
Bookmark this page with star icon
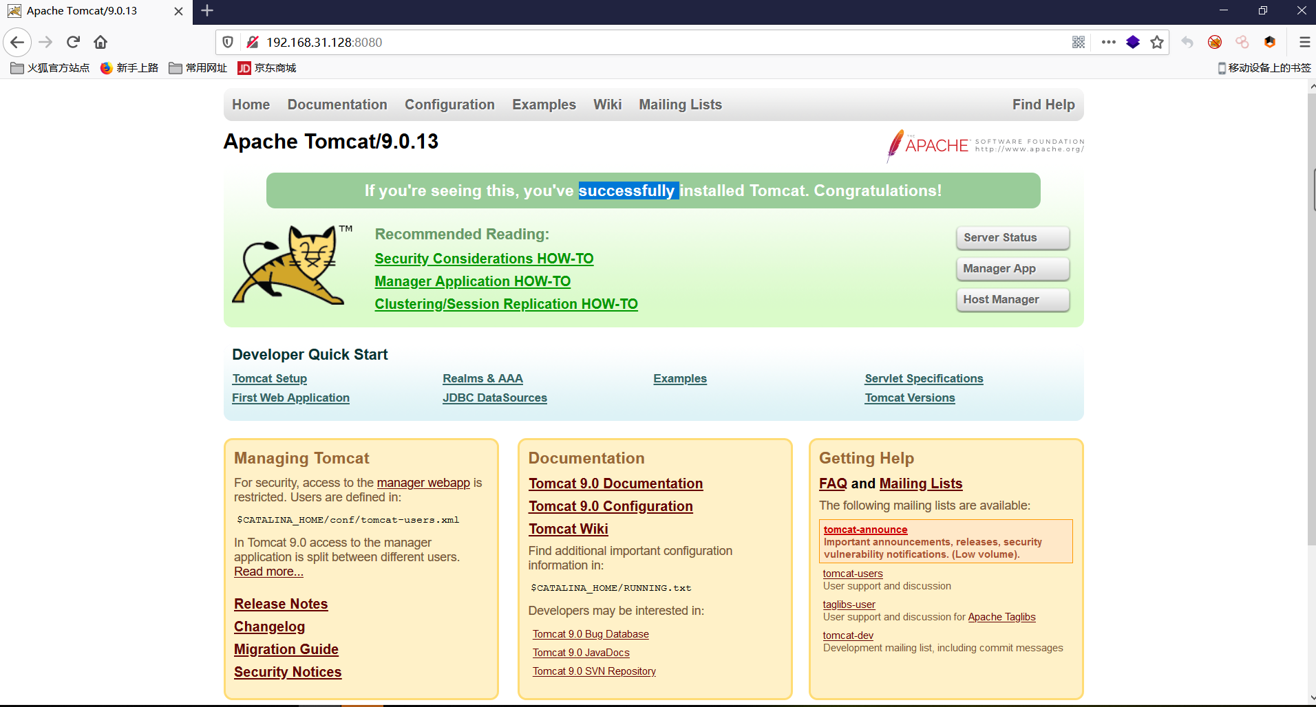tap(1157, 43)
